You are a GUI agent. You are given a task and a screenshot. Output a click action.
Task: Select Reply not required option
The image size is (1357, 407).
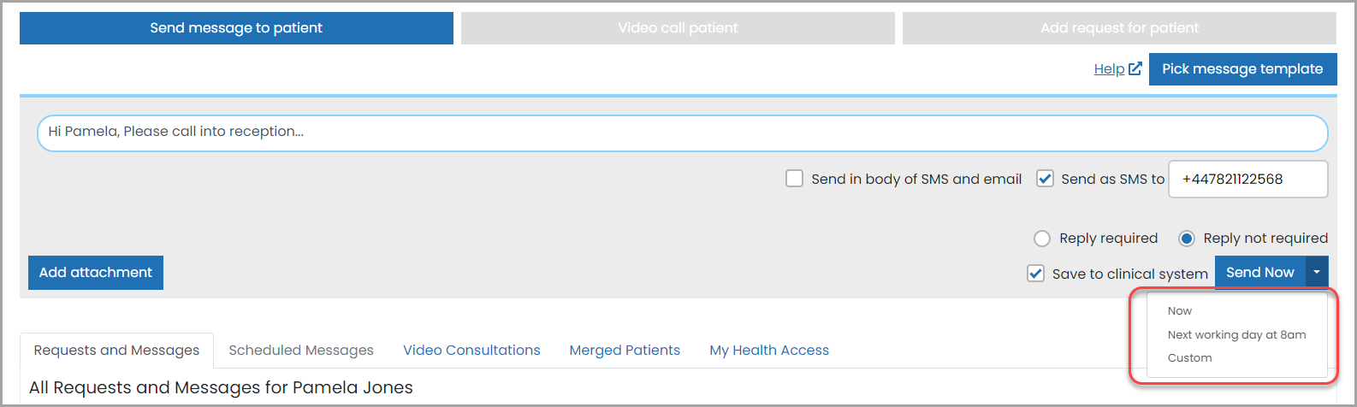tap(1187, 239)
